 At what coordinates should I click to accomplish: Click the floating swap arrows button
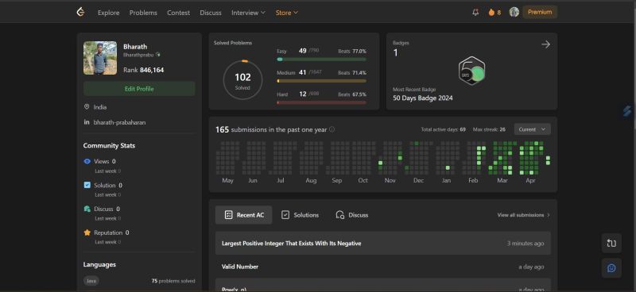(611, 244)
